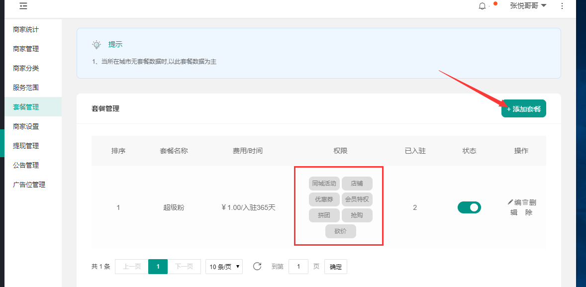This screenshot has width=586, height=287.
Task: Click the pencil edit icon for 超级粉
Action: [510, 202]
